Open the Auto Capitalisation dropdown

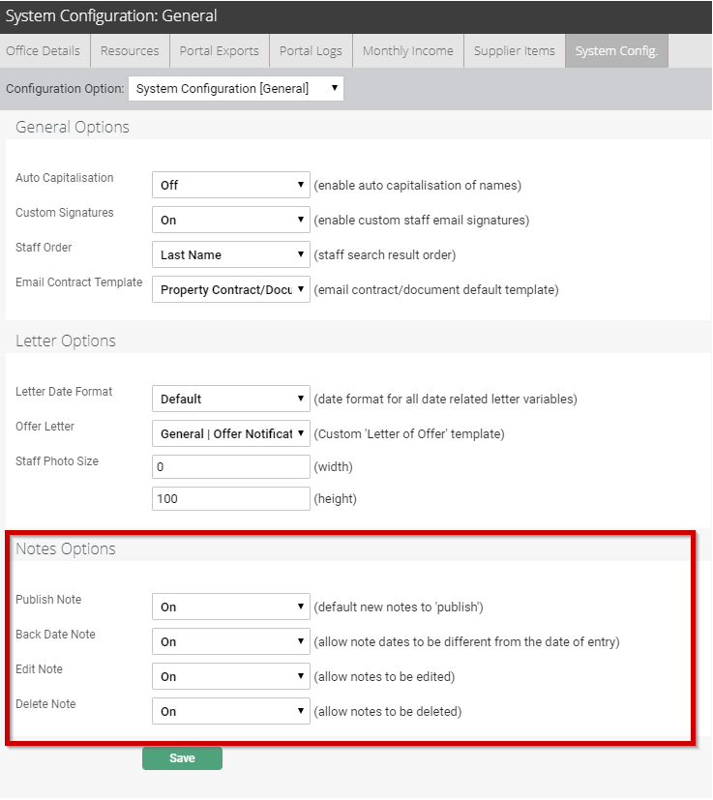tap(230, 185)
